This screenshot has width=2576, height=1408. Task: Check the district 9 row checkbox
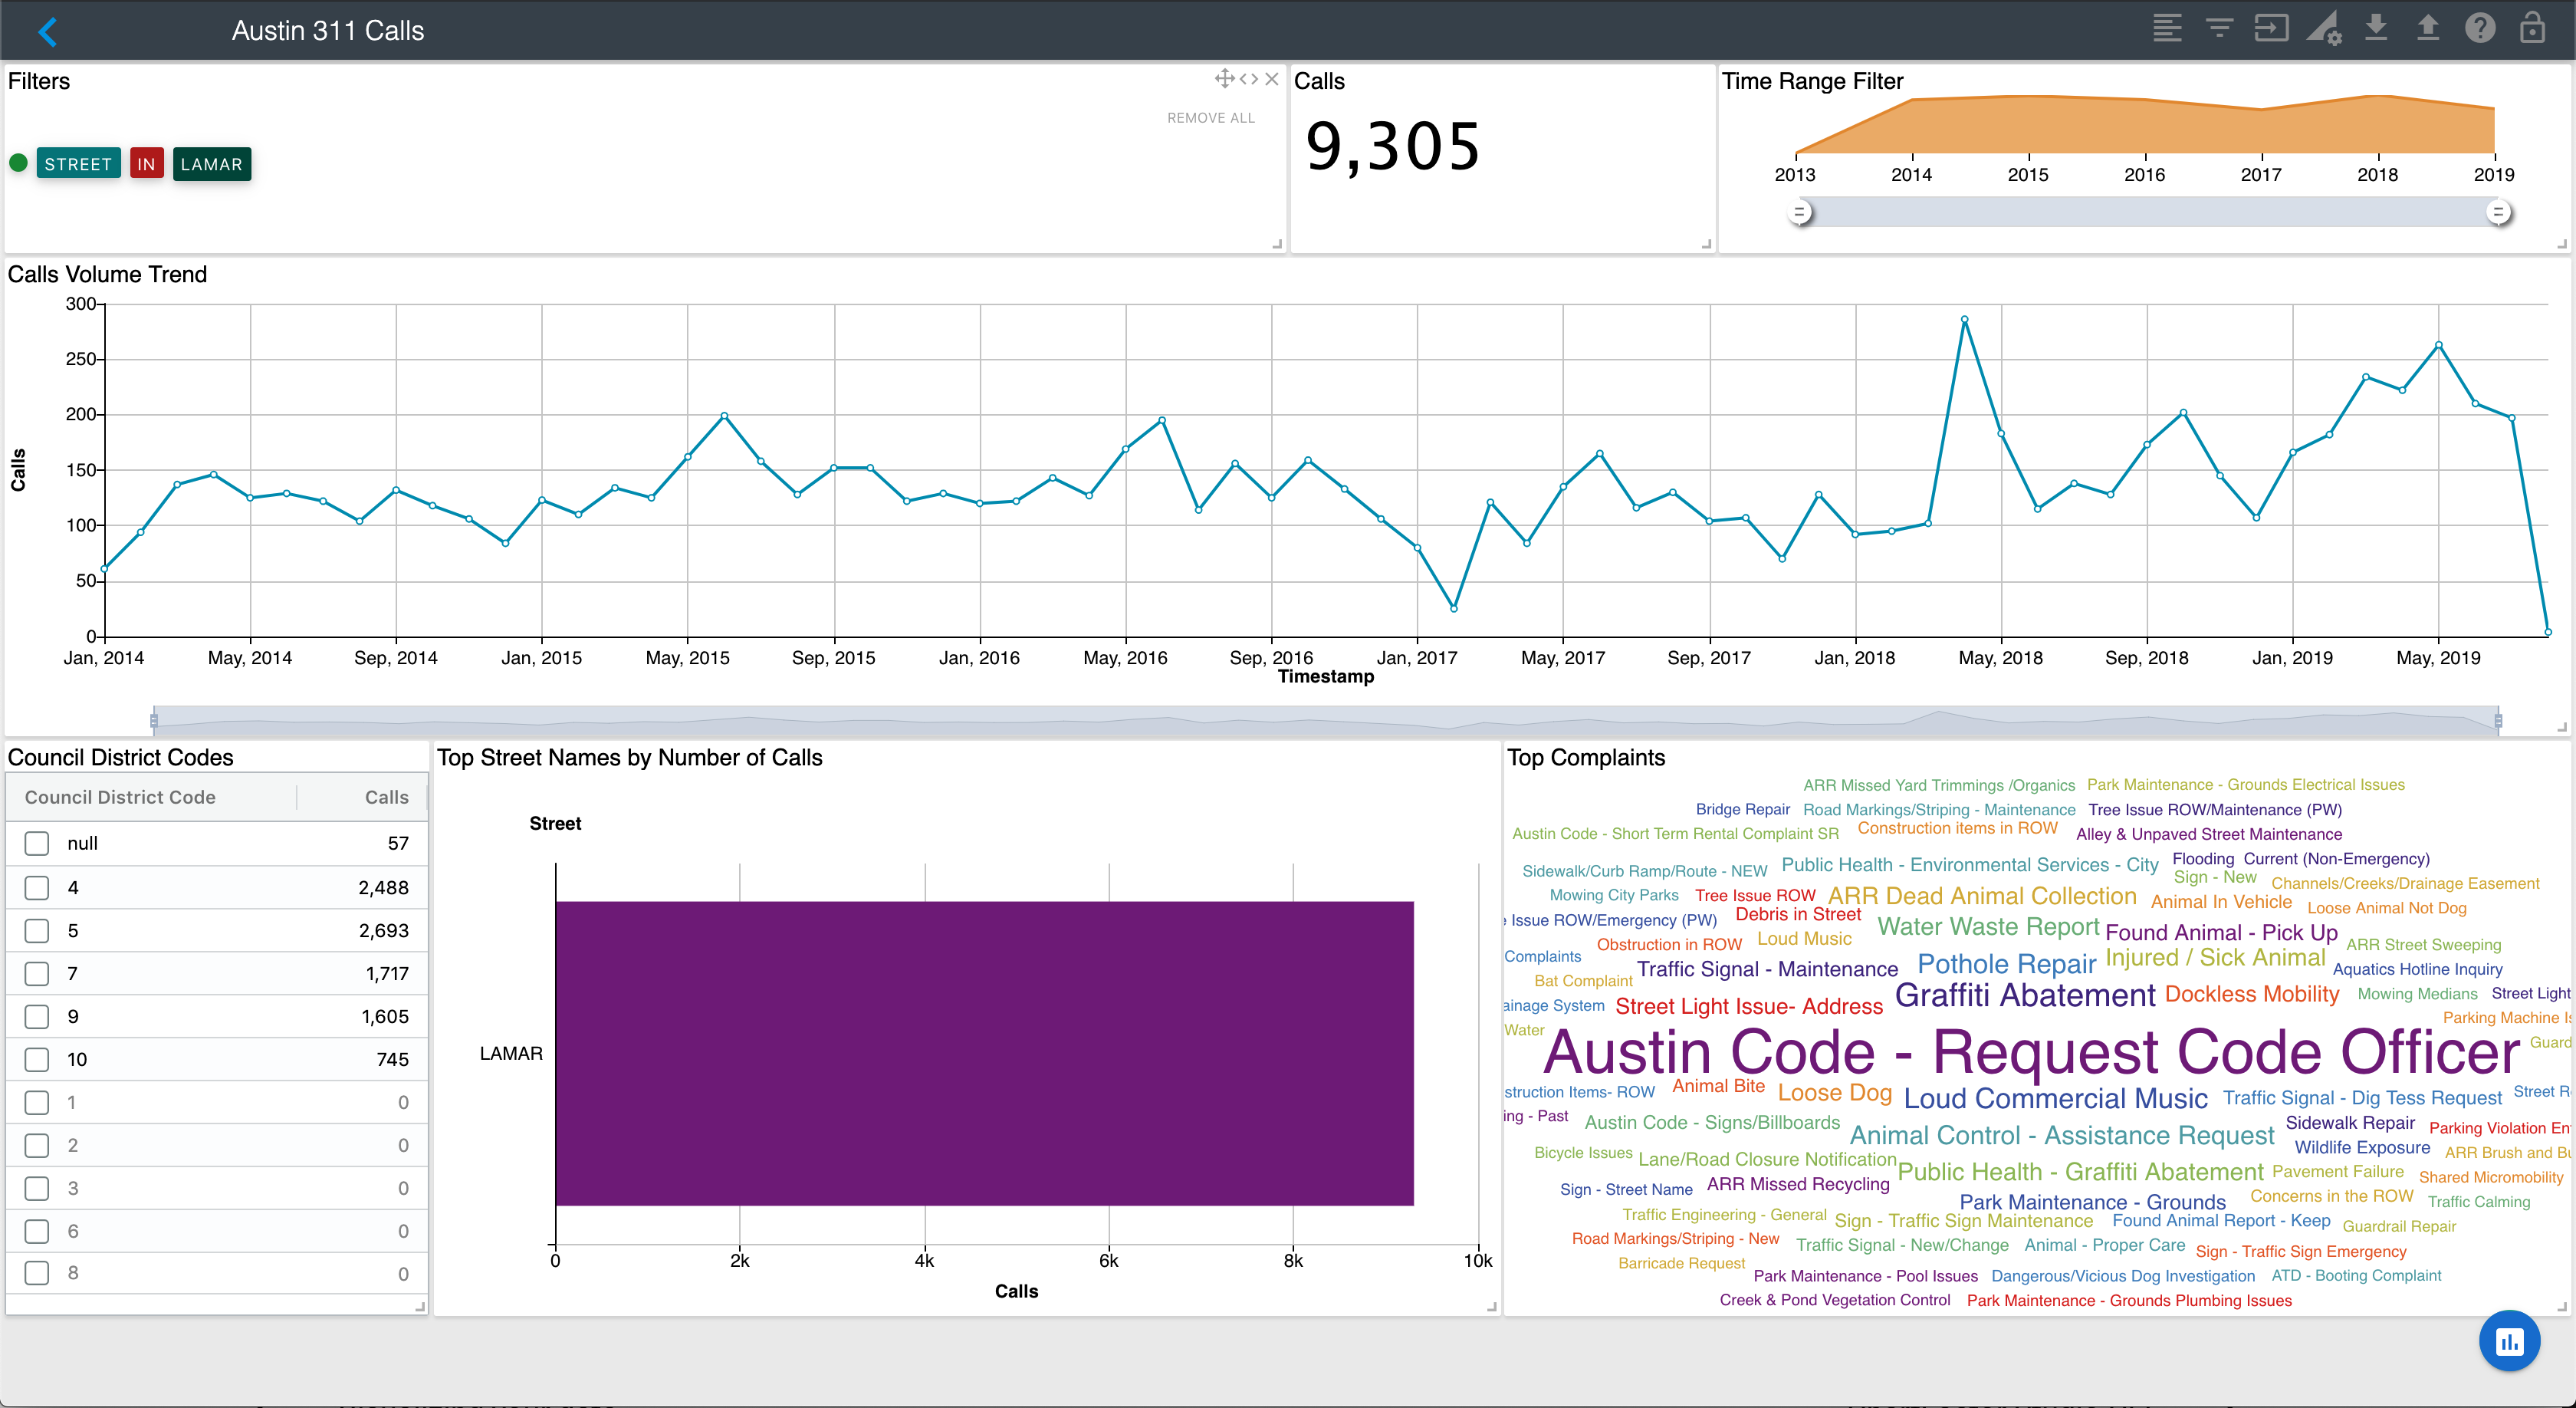tap(37, 1016)
